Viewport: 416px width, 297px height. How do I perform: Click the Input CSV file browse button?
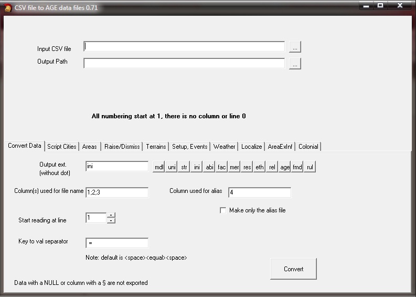coord(295,47)
